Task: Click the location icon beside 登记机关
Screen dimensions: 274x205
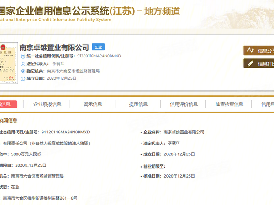Action: tap(23, 71)
